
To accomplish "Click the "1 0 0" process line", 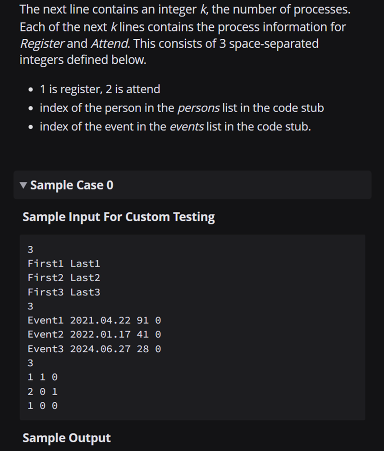I will [x=42, y=406].
